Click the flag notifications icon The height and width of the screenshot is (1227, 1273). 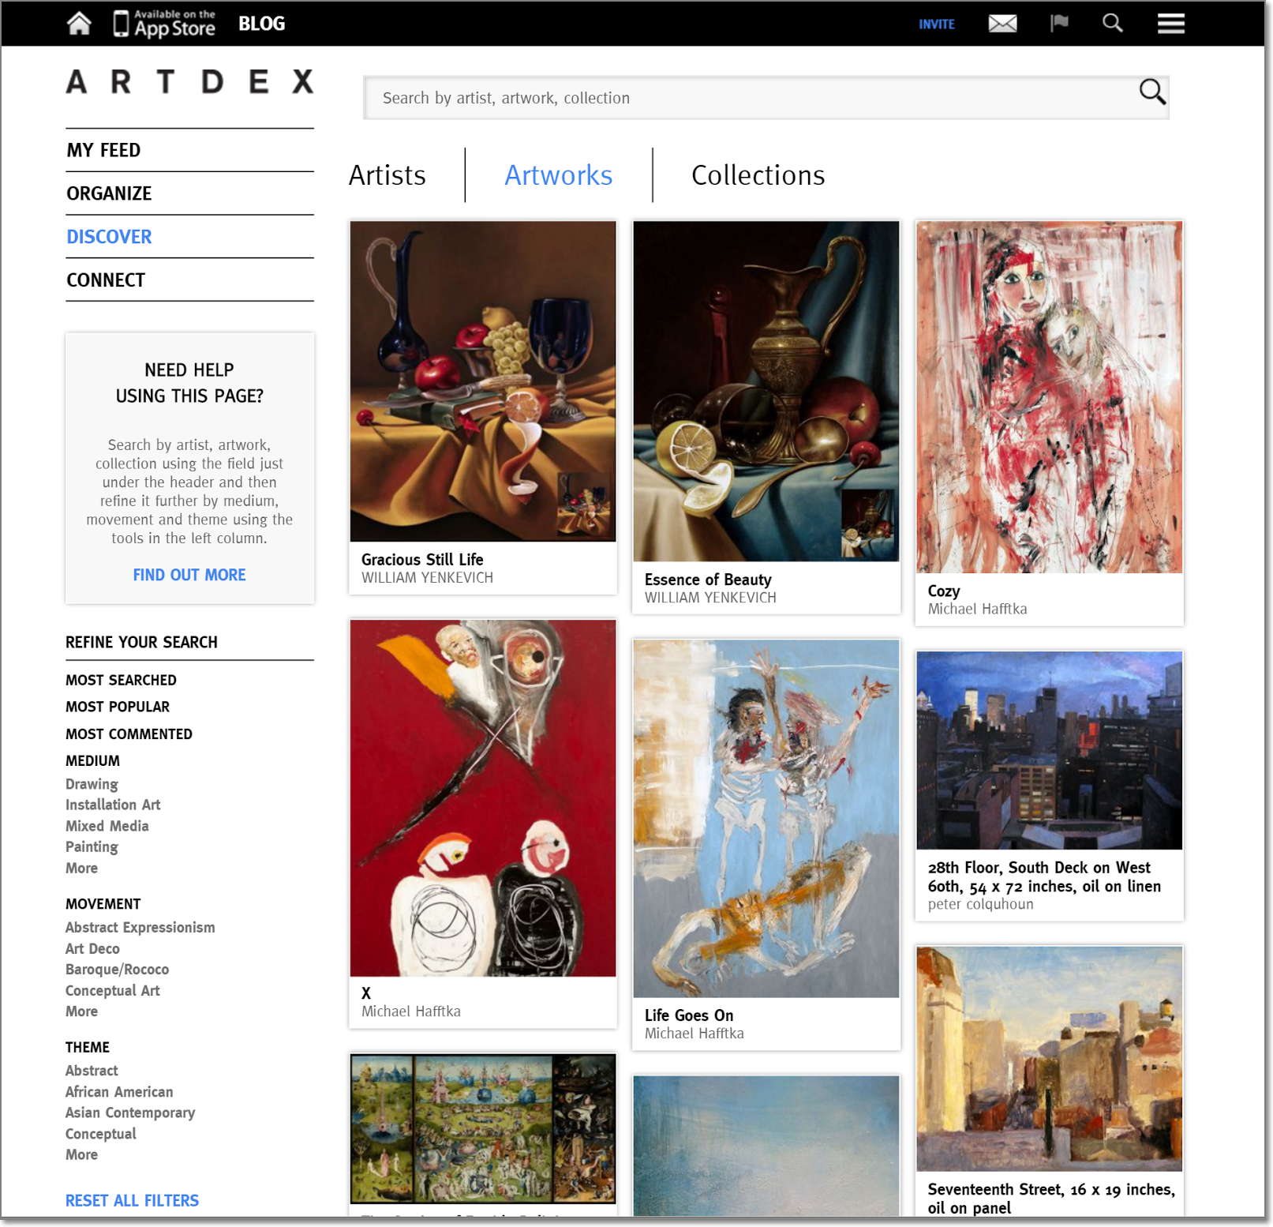tap(1059, 24)
